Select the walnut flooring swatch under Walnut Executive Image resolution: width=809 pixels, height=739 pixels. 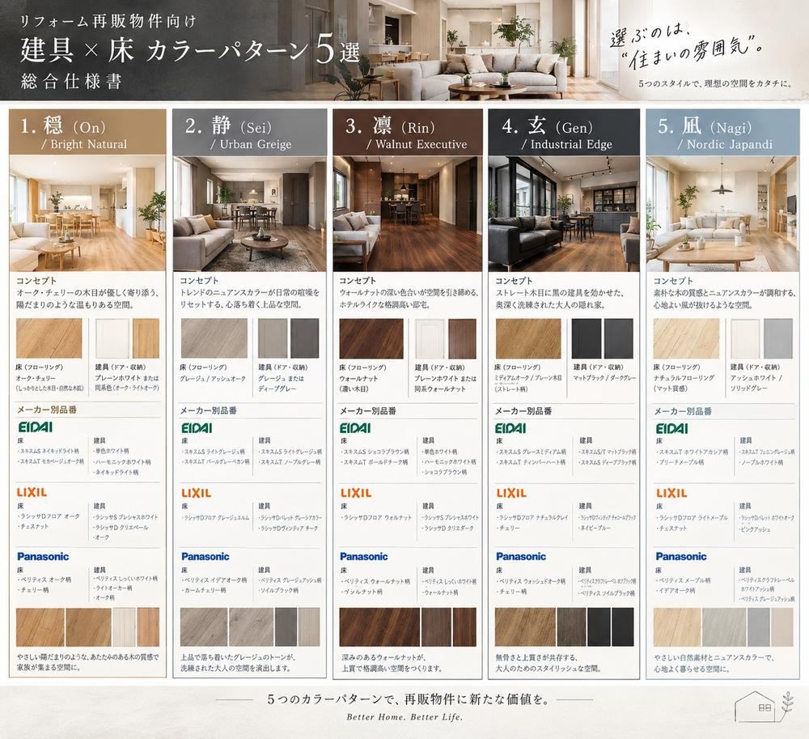click(371, 338)
